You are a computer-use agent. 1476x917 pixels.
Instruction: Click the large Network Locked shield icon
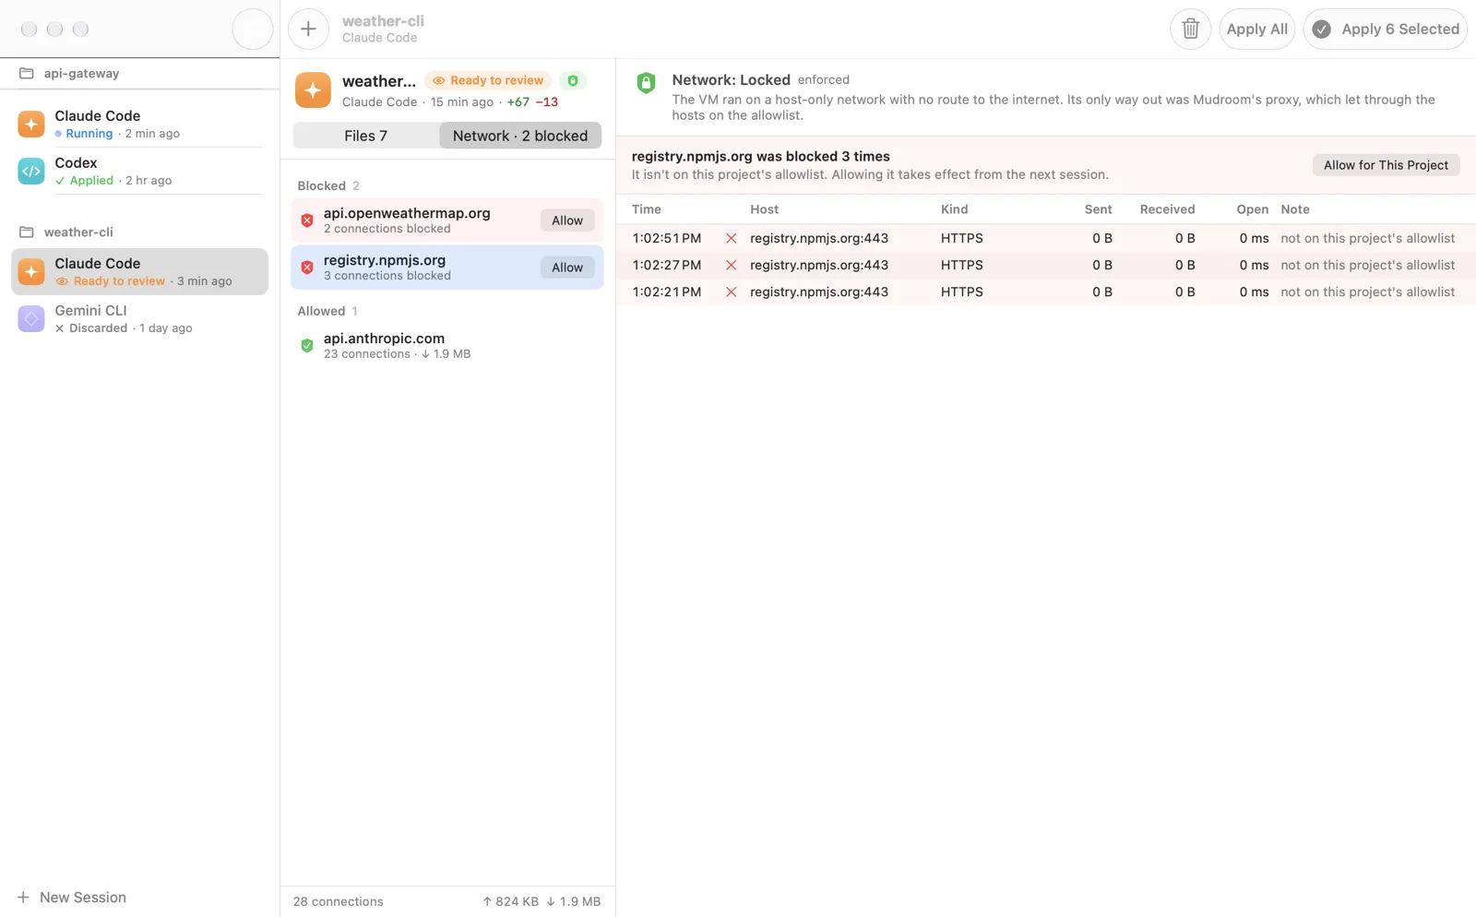646,83
